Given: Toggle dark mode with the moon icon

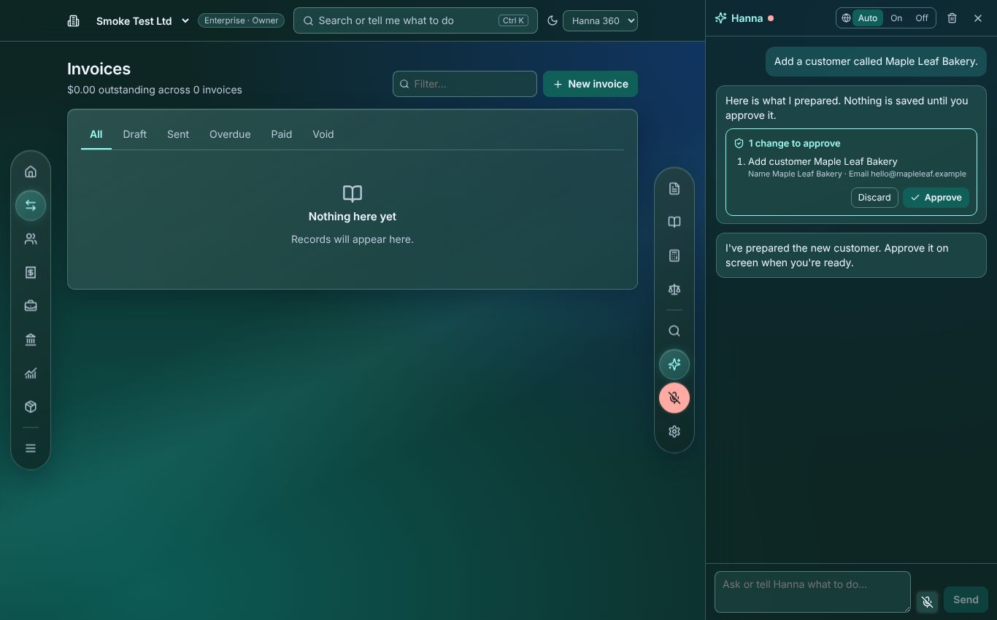Looking at the screenshot, I should click(553, 20).
